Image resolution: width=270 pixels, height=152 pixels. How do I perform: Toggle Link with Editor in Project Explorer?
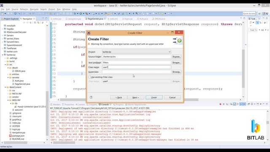(38, 22)
